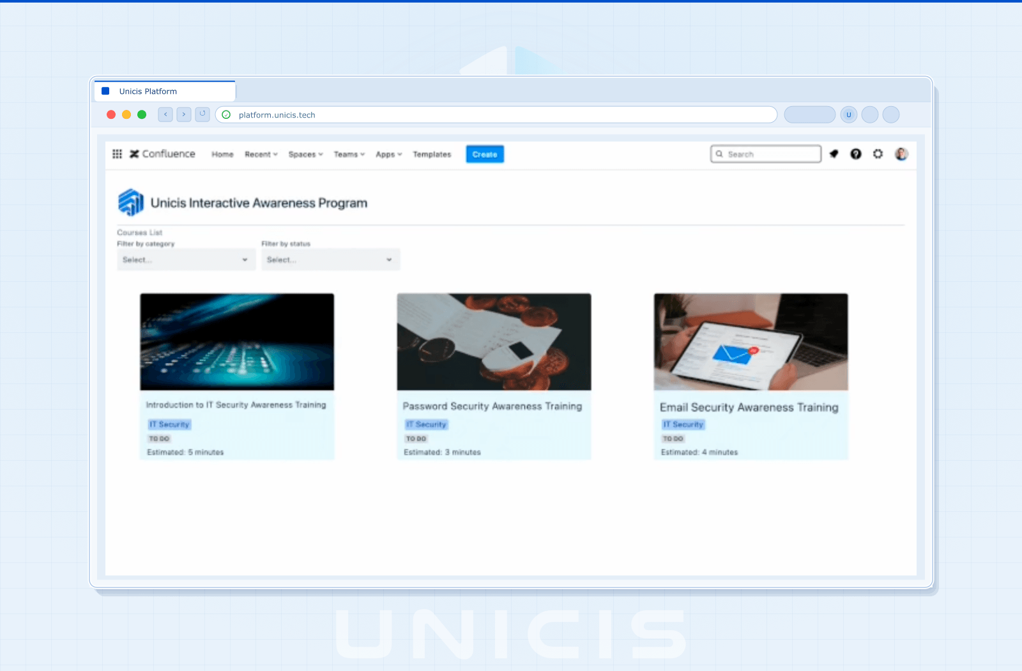Click TO DO status on Password course
1022x671 pixels.
[416, 439]
